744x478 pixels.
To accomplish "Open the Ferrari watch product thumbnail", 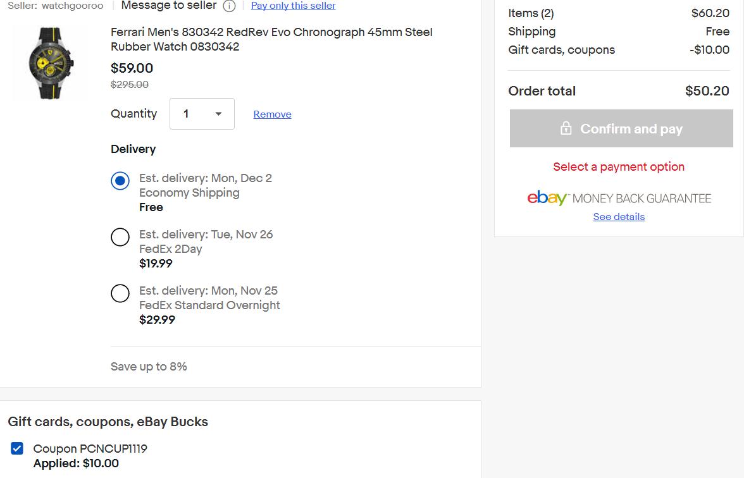I will [x=51, y=63].
